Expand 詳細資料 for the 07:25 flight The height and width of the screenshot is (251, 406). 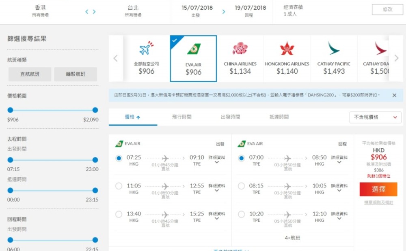click(217, 160)
